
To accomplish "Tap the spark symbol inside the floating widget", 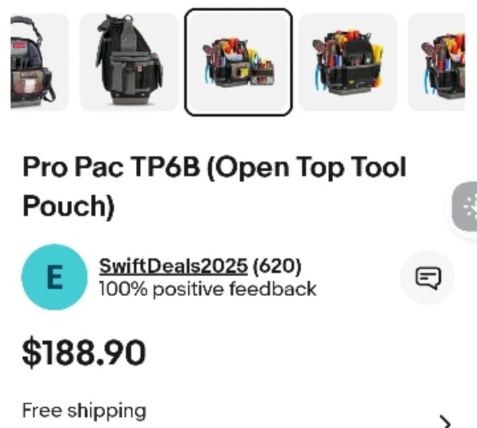I will pyautogui.click(x=470, y=207).
